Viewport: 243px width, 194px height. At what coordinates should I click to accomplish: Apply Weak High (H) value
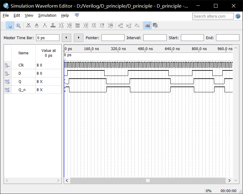[x=69, y=26]
